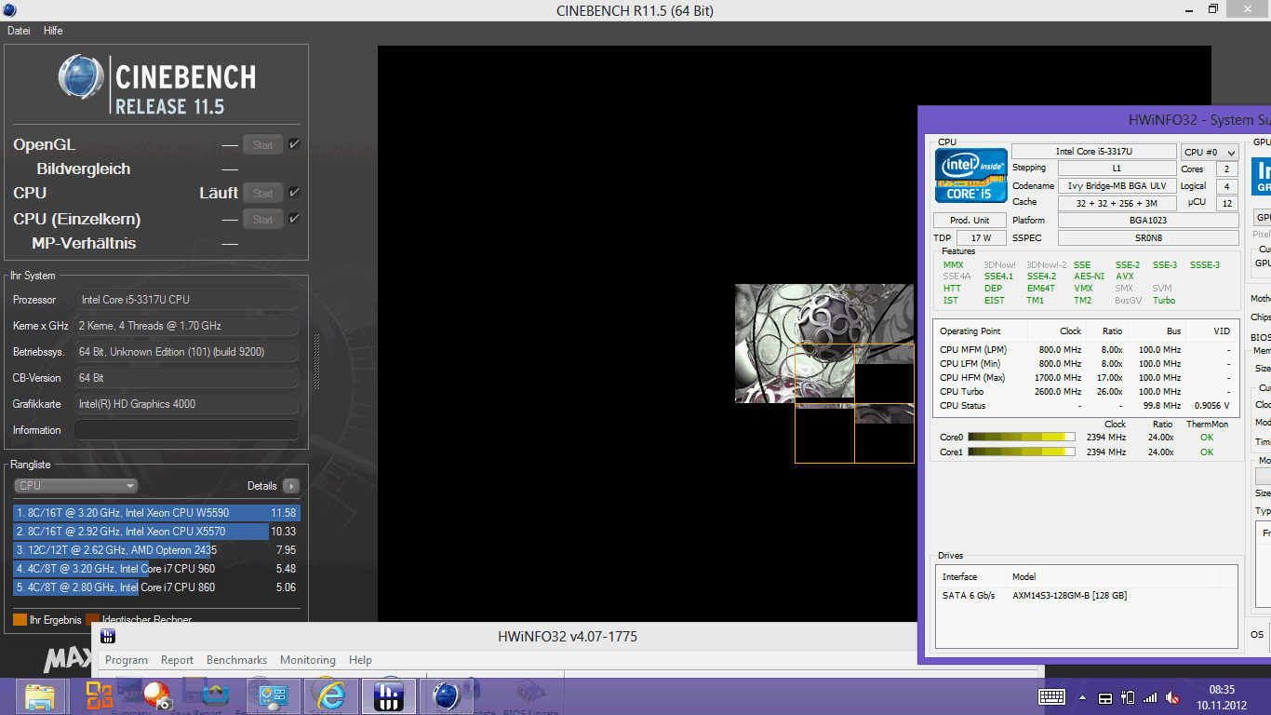Start the OpenGL benchmark
The height and width of the screenshot is (715, 1271).
click(x=263, y=144)
